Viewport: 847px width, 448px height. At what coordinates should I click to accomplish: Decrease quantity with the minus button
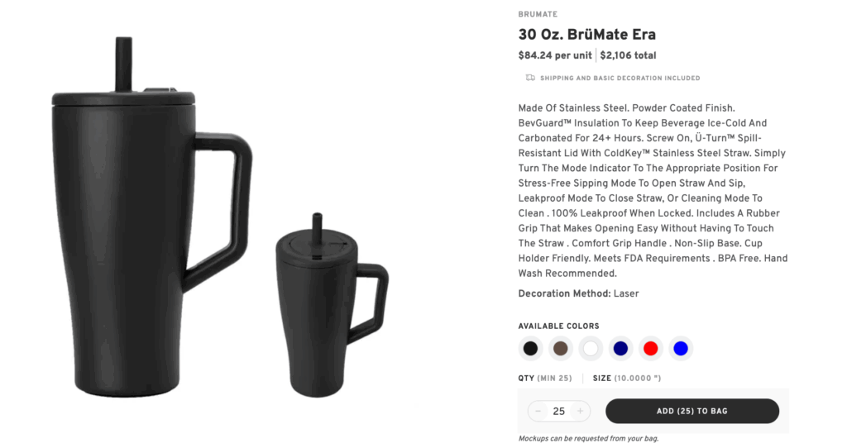tap(538, 412)
